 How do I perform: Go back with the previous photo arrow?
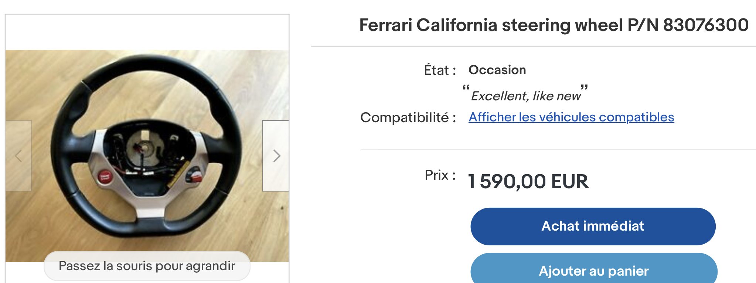pos(18,156)
